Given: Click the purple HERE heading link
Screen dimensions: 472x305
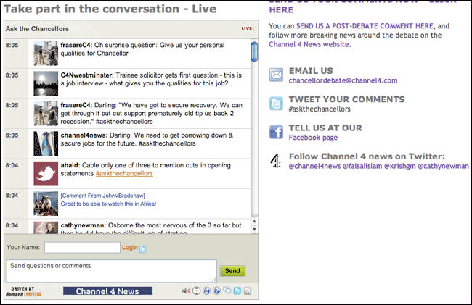Looking at the screenshot, I should tap(281, 9).
